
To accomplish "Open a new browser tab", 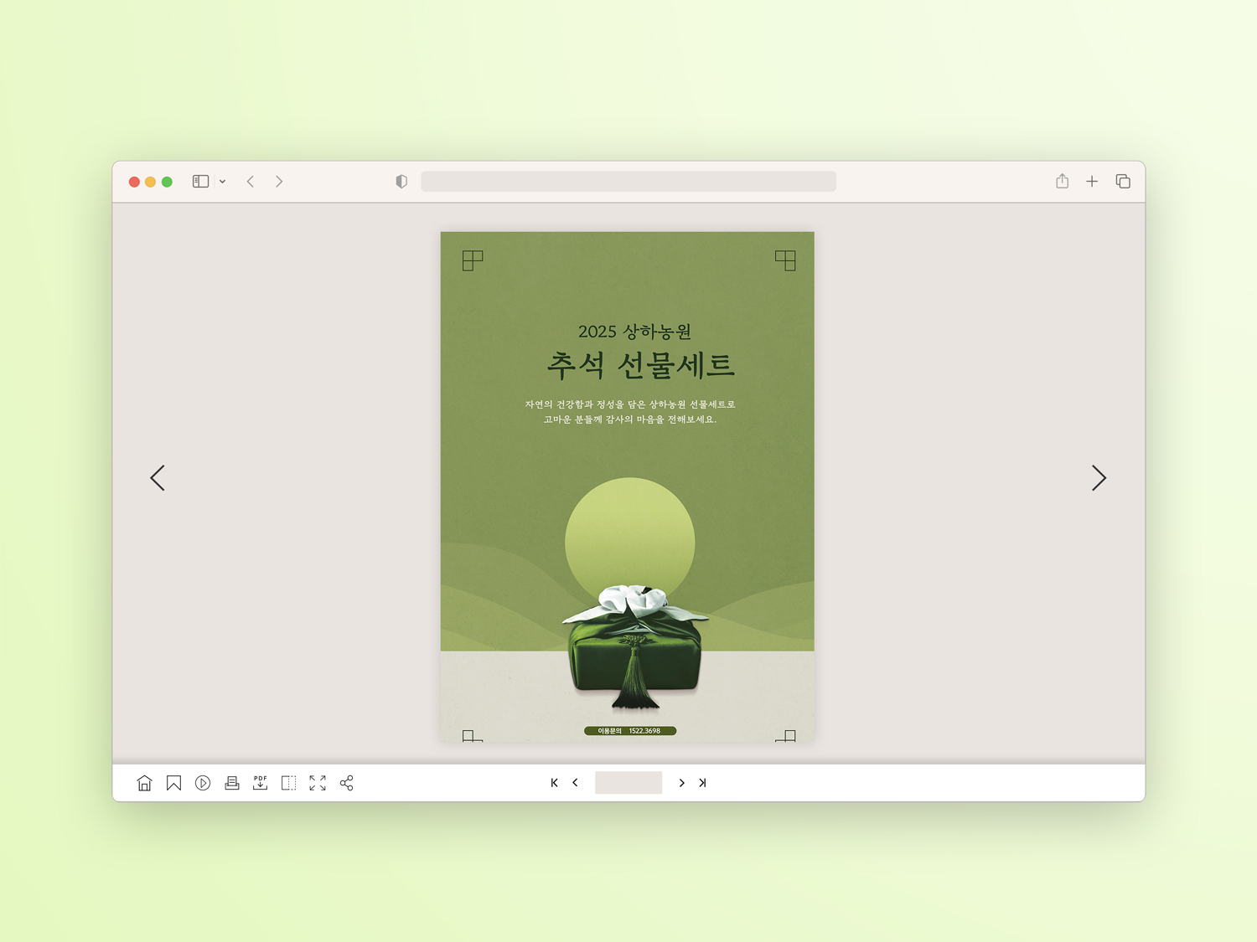I will click(x=1092, y=182).
